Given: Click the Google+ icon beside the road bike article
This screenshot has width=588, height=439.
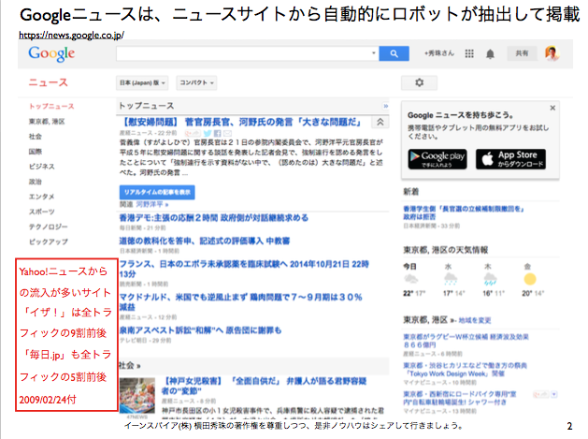Looking at the screenshot, I should tap(540, 394).
